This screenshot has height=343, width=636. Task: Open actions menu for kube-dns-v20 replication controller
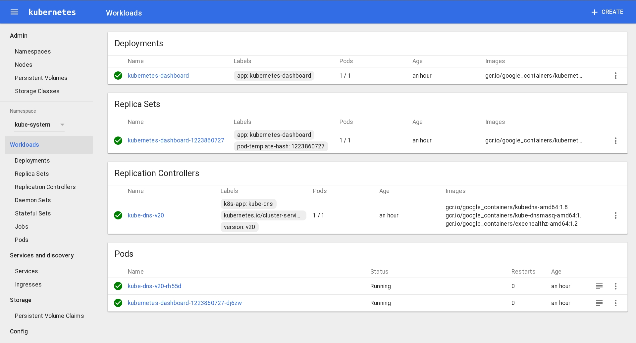[615, 216]
